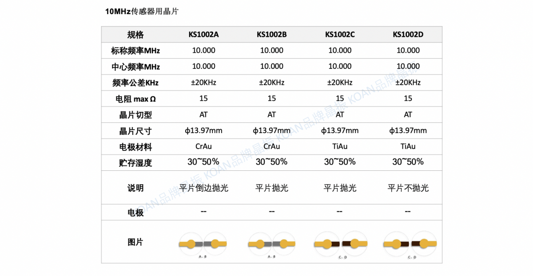Click the 10MHz传感器用晶片 title text
This screenshot has width=533, height=276.
142,12
